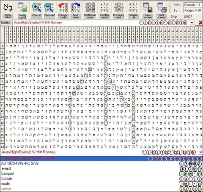Select the highlighted Aram(High/Exalted) W Mitt Romney row

(101, 159)
